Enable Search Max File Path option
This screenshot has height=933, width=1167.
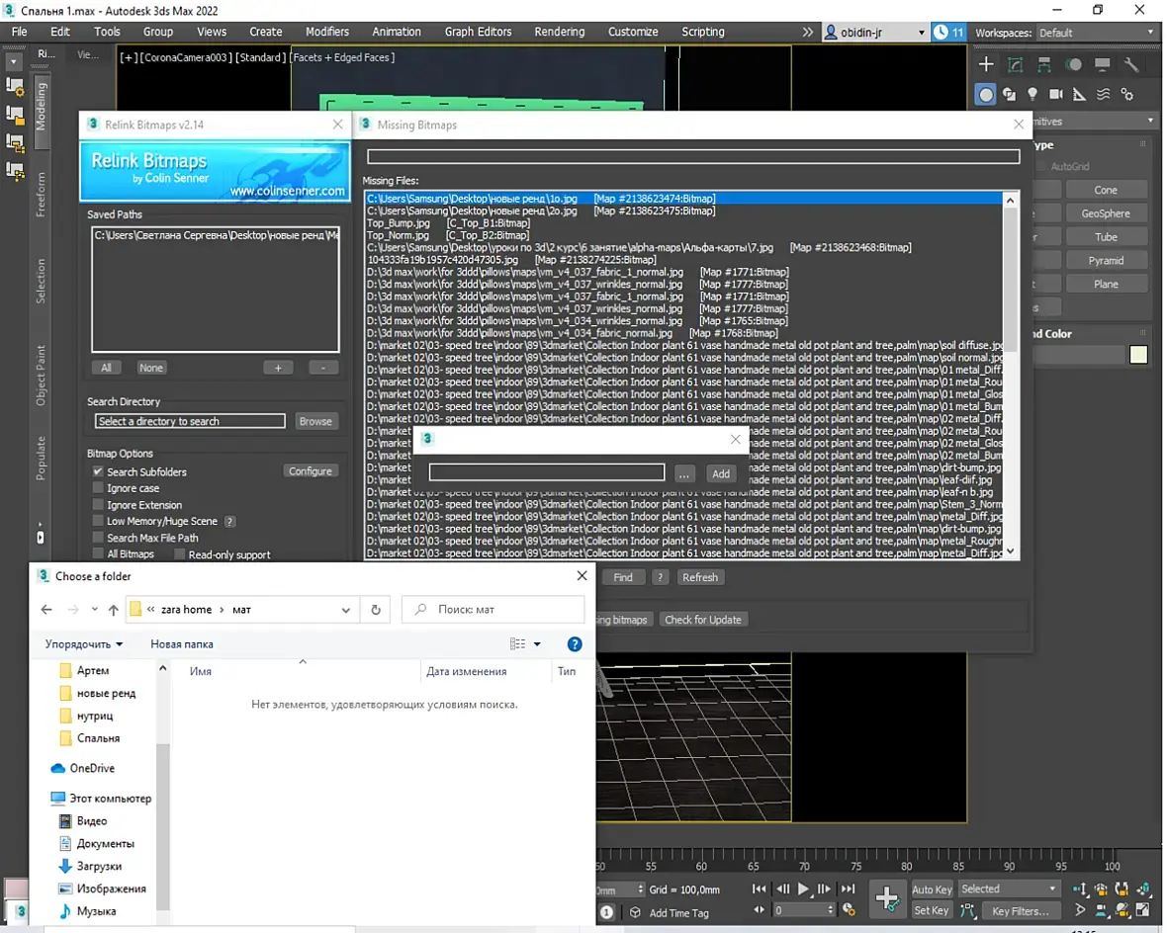click(x=98, y=538)
